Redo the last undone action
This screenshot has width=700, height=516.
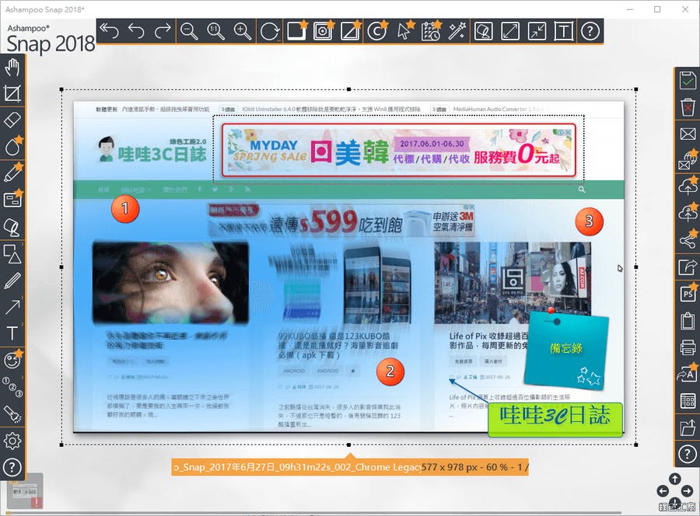[163, 31]
